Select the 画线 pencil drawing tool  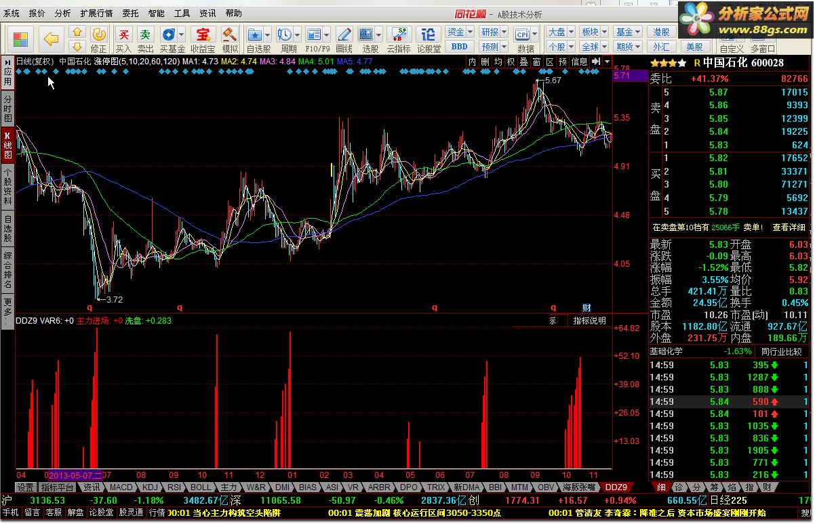tap(344, 39)
